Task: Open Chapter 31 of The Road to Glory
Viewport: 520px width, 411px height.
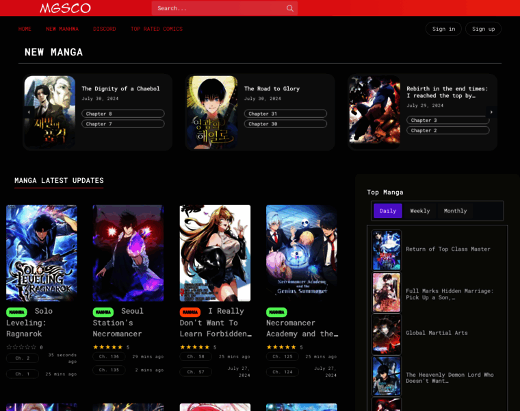Action: 285,114
